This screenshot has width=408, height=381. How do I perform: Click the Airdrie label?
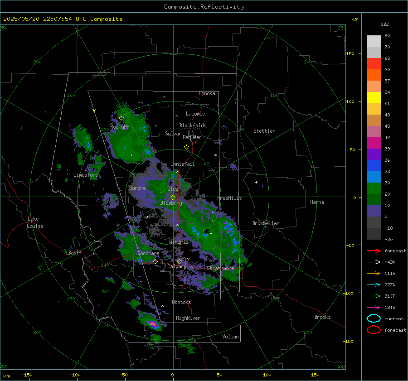(179, 242)
